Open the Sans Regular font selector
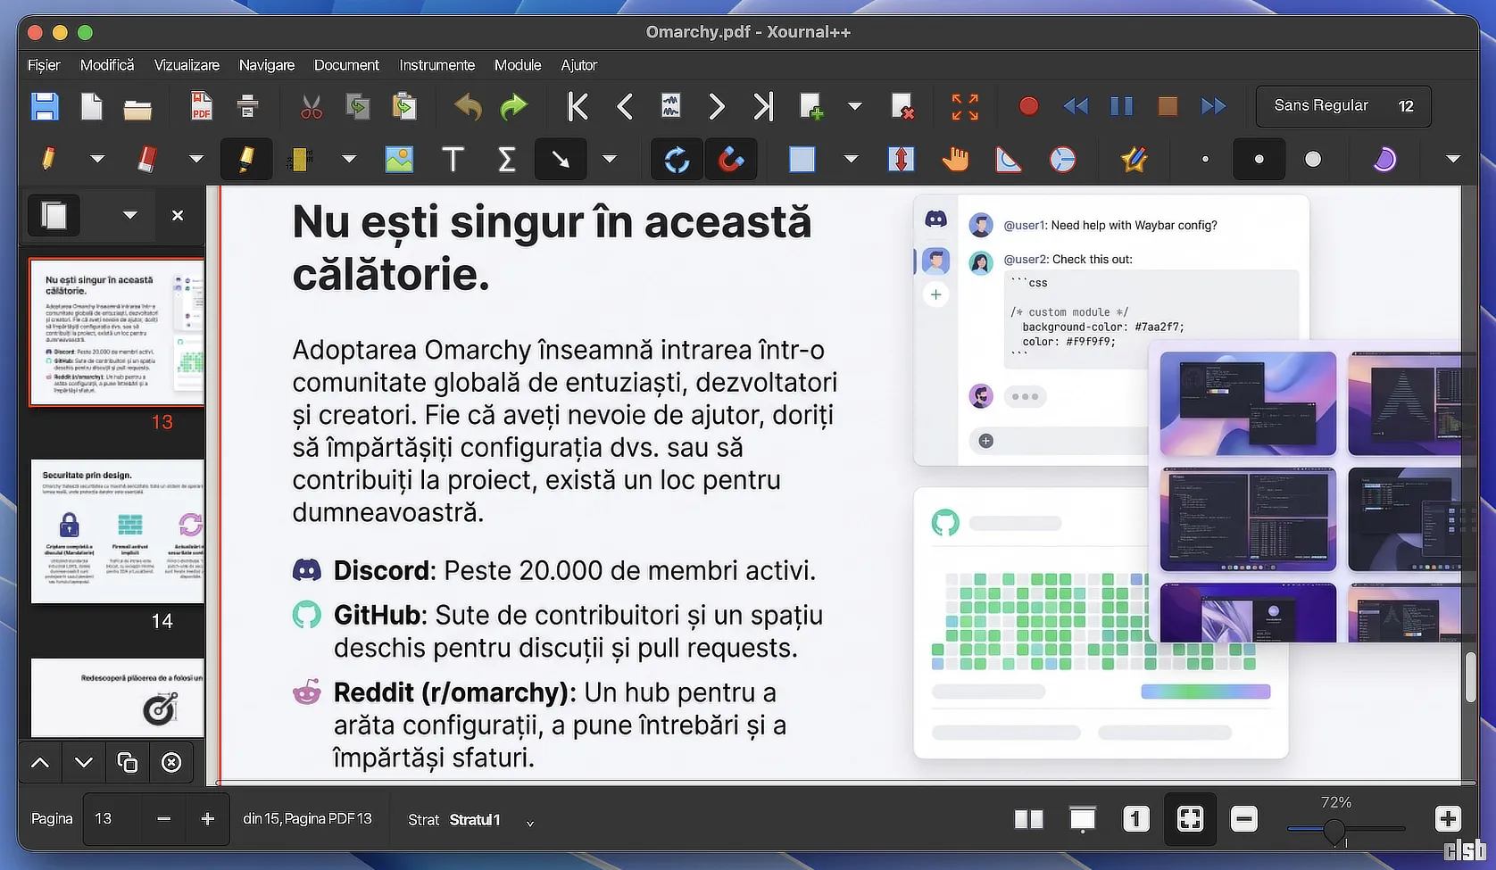The image size is (1496, 870). click(x=1320, y=106)
